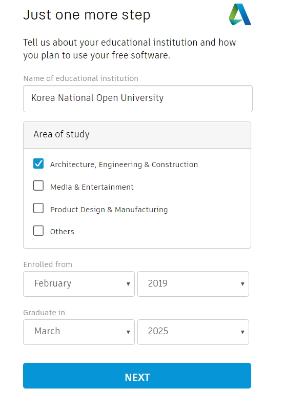The width and height of the screenshot is (285, 409).
Task: Click the NEXT button
Action: [137, 376]
